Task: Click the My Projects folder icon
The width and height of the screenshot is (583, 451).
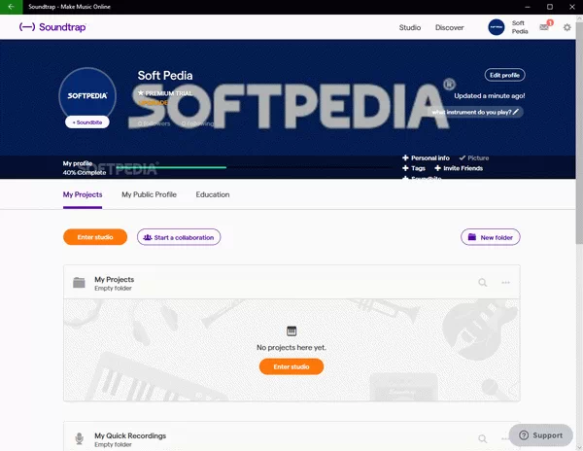Action: tap(79, 283)
